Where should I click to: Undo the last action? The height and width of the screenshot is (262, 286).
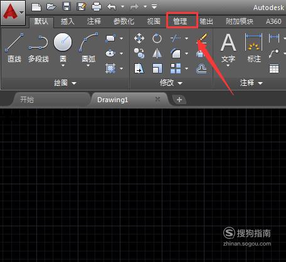112,7
